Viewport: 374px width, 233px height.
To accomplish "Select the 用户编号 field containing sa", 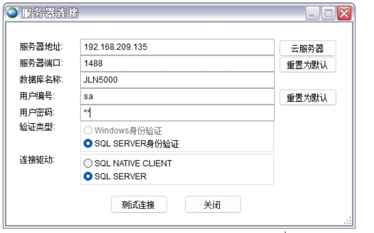I will tap(176, 97).
